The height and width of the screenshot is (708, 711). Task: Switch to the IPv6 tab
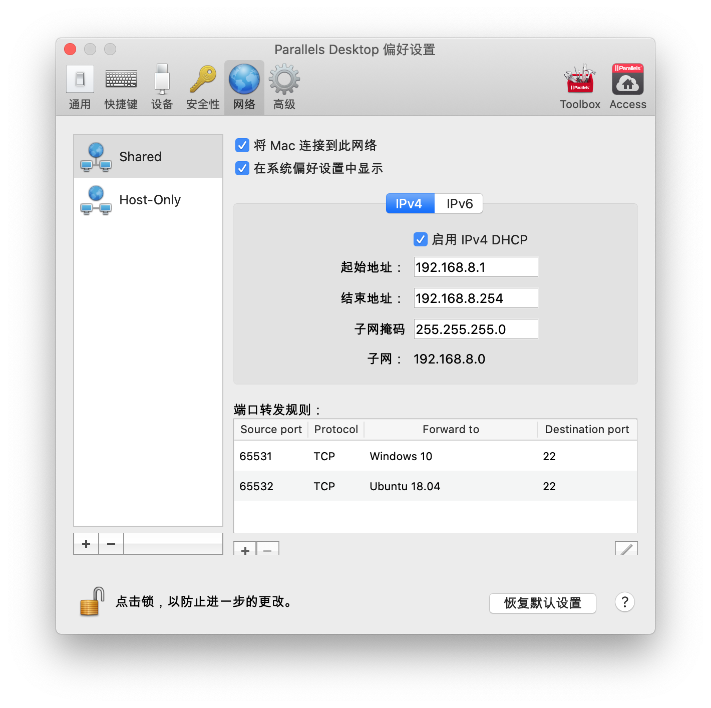459,204
